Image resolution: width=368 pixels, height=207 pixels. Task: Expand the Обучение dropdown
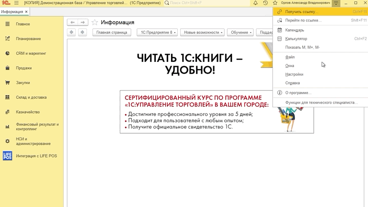click(x=241, y=33)
